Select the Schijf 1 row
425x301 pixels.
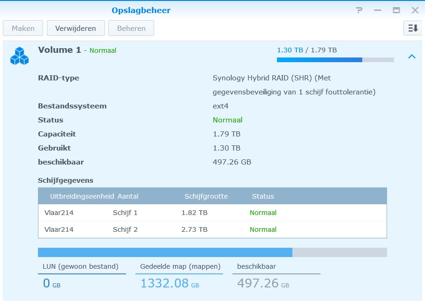(212, 213)
